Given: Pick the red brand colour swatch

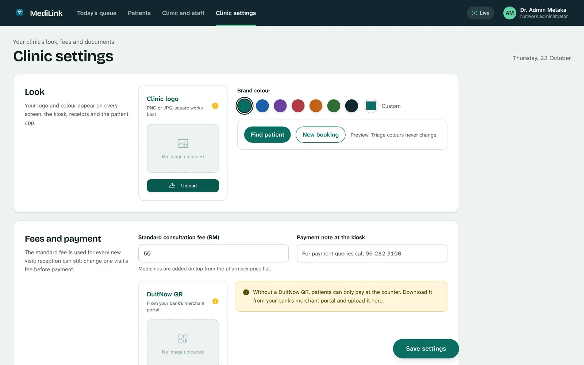Looking at the screenshot, I should (x=298, y=106).
